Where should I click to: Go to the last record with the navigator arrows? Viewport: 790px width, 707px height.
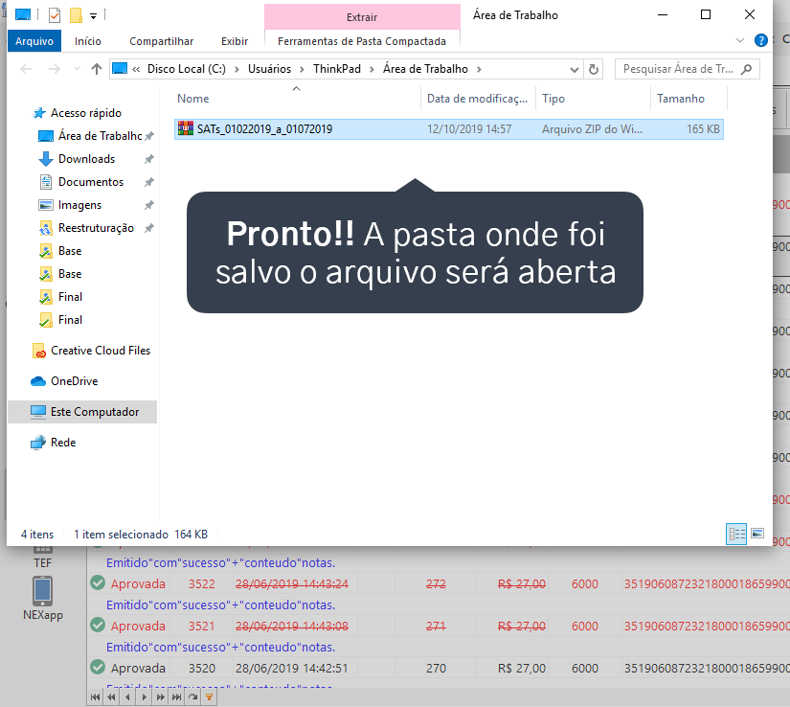pos(177,696)
